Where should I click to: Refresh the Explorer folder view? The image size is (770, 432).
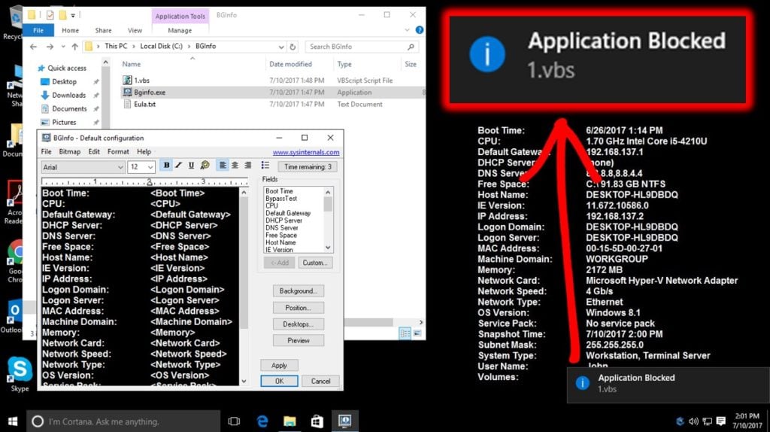tap(293, 47)
